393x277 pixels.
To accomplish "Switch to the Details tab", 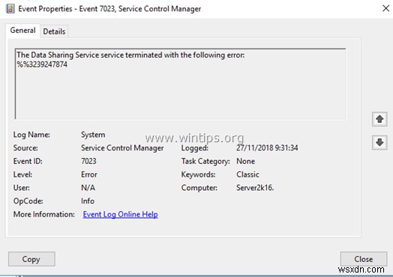I will [x=54, y=31].
